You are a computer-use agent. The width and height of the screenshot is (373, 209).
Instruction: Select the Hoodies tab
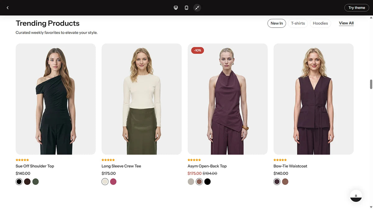pyautogui.click(x=320, y=23)
